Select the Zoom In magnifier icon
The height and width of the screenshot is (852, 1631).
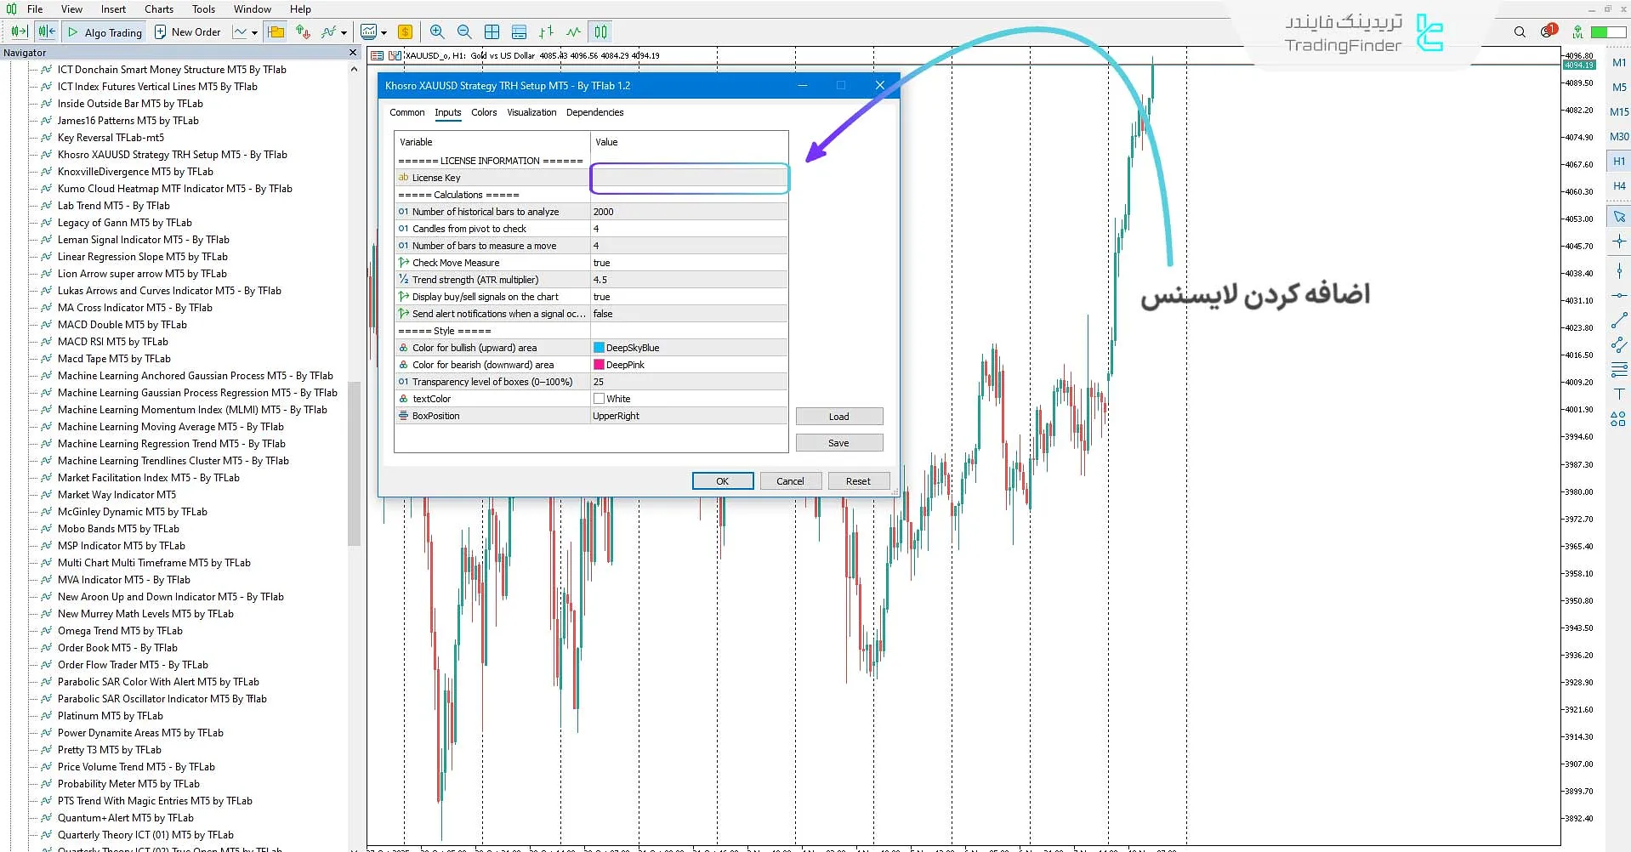click(437, 31)
